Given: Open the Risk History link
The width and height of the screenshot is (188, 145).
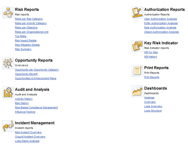Looking at the screenshot, I should click(22, 103).
